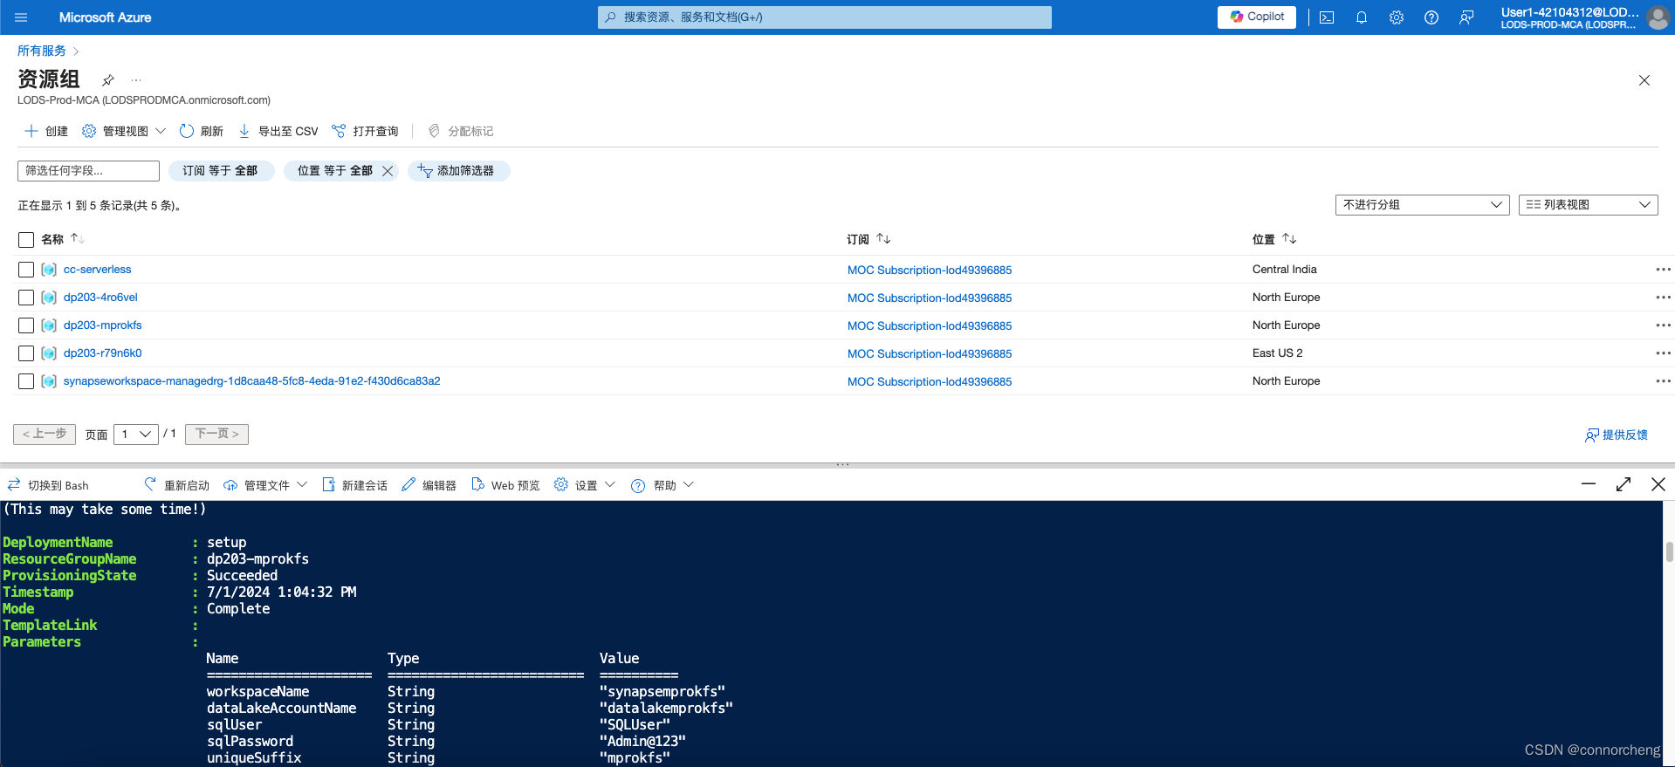Sort by the location column arrows
Viewport: 1675px width, 767px height.
(1289, 239)
